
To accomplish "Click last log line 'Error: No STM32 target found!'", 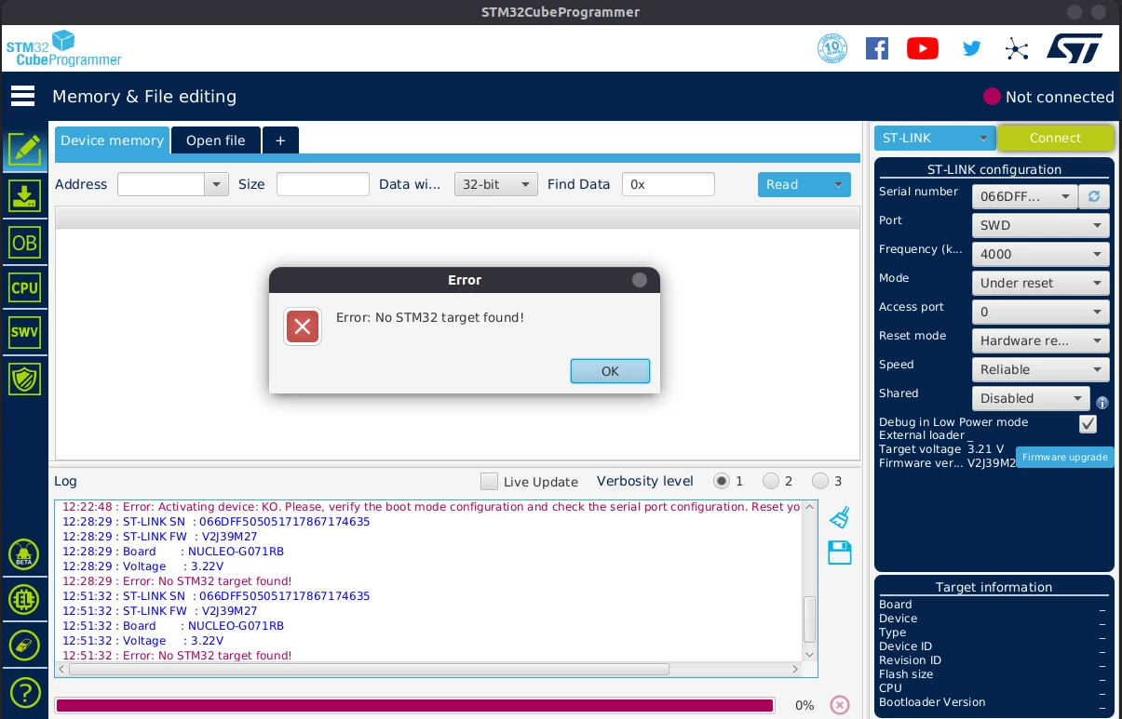I will point(177,656).
